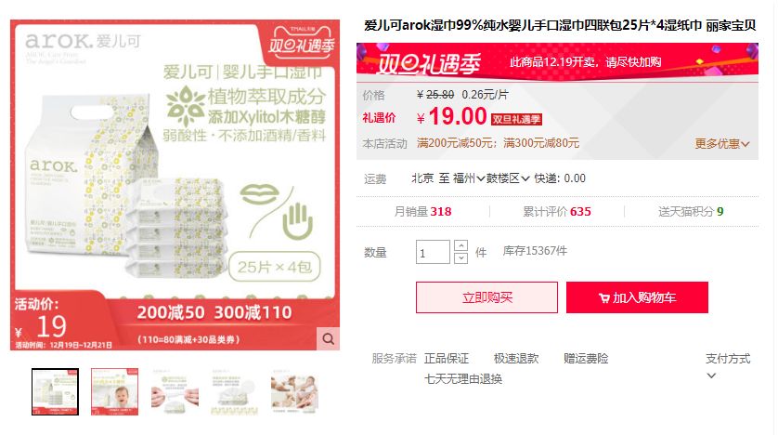The image size is (778, 435).
Task: Click the quantity input field
Action: pyautogui.click(x=433, y=252)
